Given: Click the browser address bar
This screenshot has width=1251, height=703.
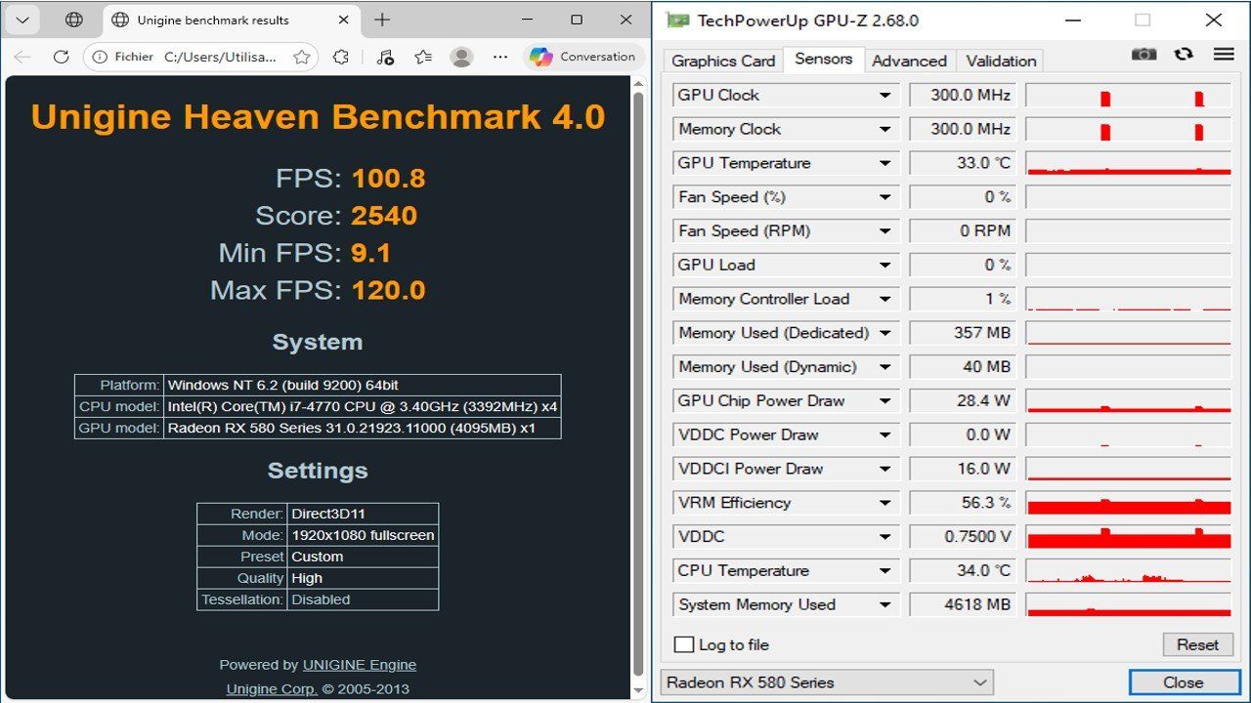Looking at the screenshot, I should point(203,57).
